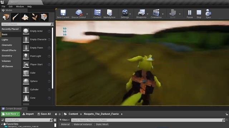Click the Build toolbar icon

(172, 14)
